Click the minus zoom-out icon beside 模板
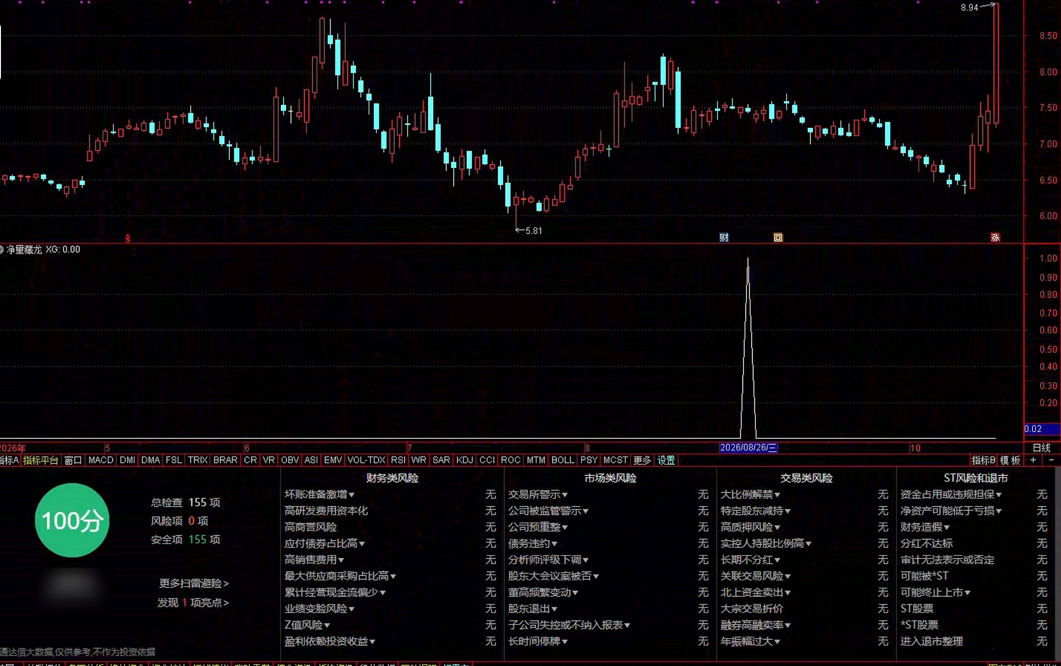This screenshot has height=666, width=1061. [x=1051, y=460]
